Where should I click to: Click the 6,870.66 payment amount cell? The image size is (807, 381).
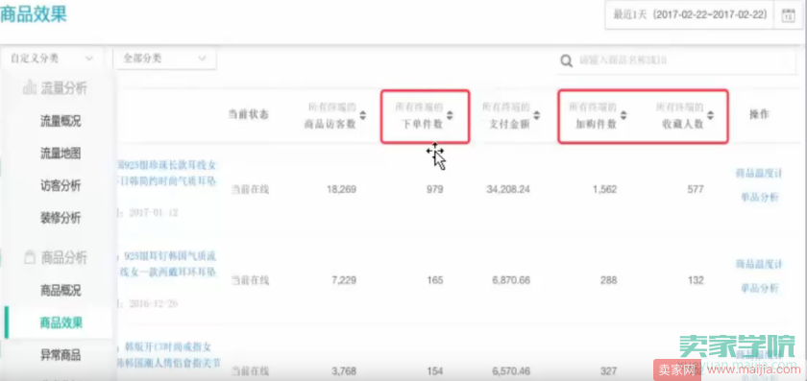click(511, 280)
